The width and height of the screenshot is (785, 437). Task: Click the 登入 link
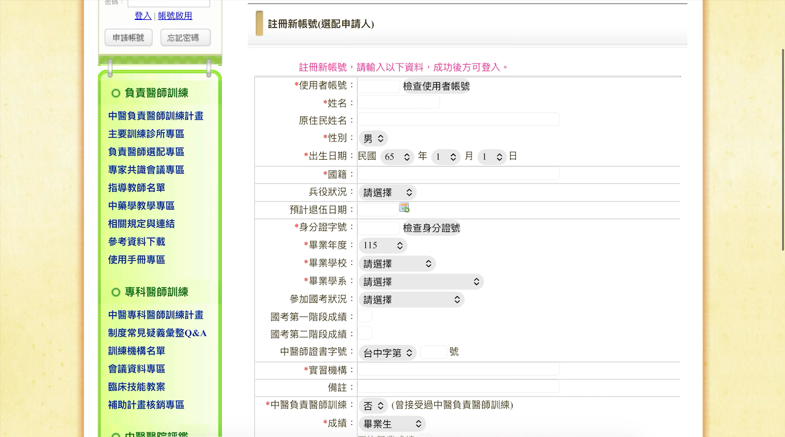[143, 15]
